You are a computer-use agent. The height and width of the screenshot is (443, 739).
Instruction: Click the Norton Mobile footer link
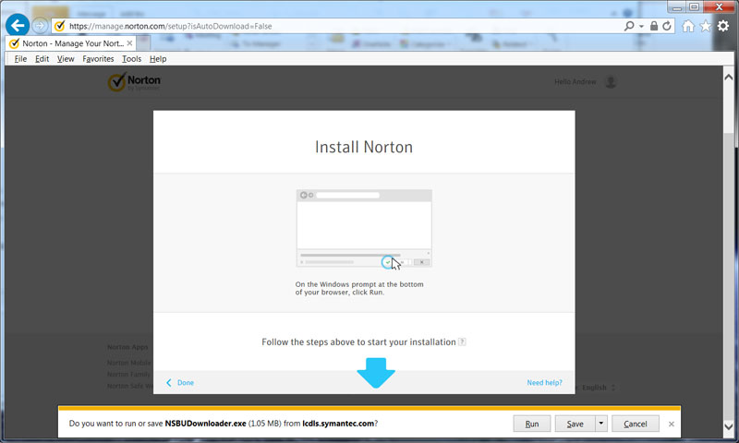pyautogui.click(x=128, y=363)
